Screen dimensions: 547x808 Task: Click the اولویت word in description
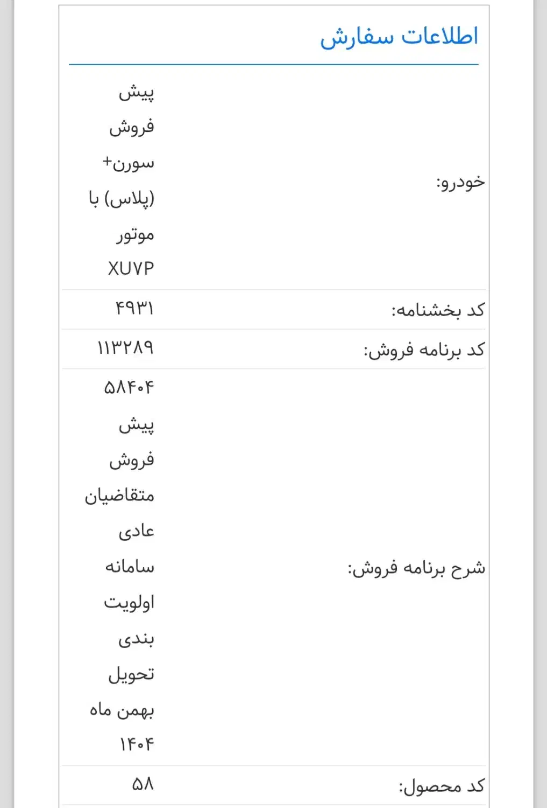click(x=129, y=602)
